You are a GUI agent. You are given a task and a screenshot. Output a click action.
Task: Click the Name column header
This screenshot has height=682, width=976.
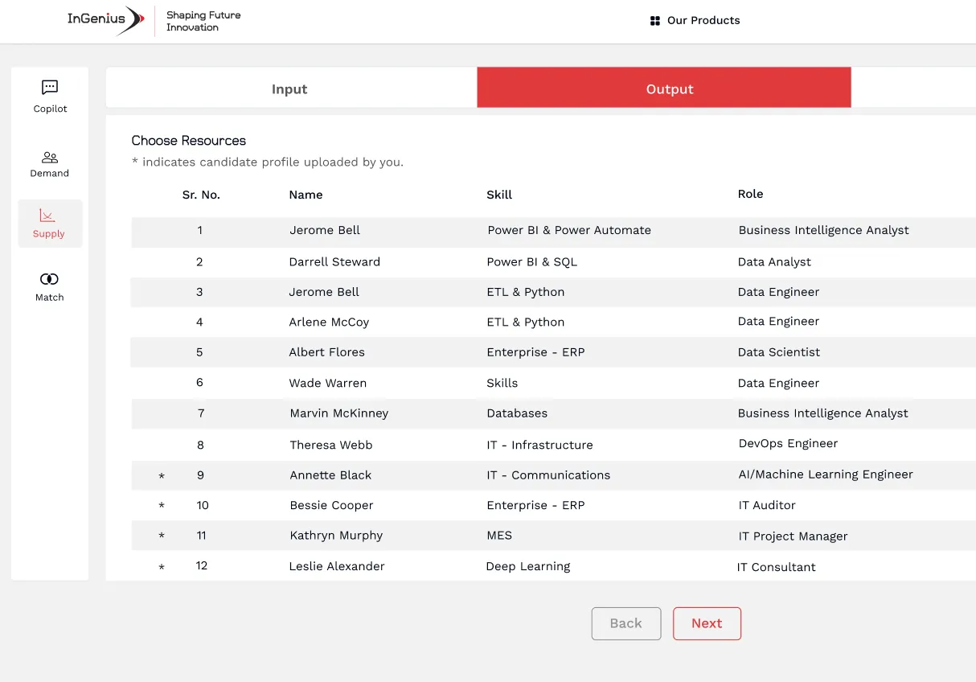(306, 195)
